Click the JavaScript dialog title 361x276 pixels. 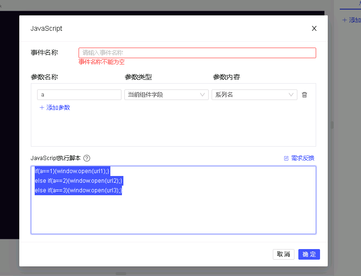46,28
